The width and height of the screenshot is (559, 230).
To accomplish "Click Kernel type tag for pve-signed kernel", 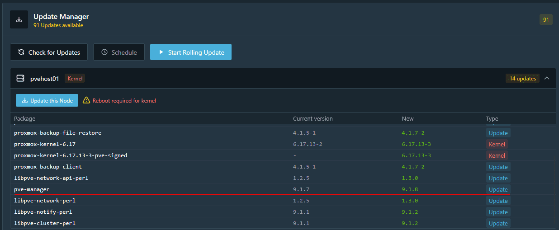I will click(x=497, y=155).
